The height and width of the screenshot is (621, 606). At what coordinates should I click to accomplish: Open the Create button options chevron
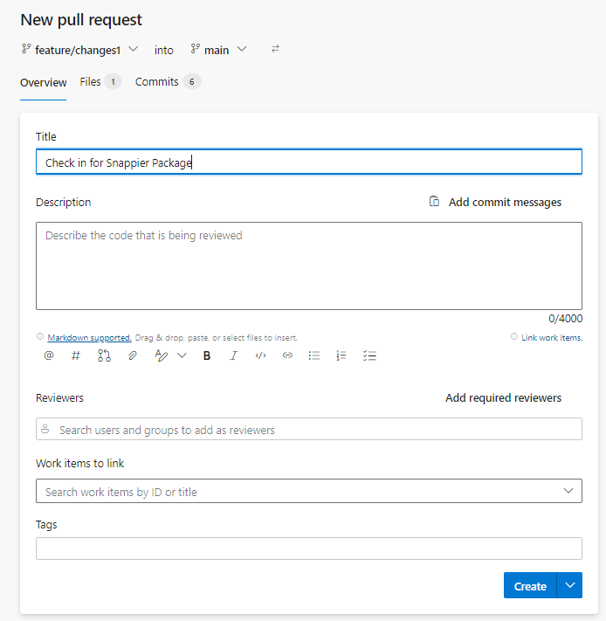tap(569, 585)
